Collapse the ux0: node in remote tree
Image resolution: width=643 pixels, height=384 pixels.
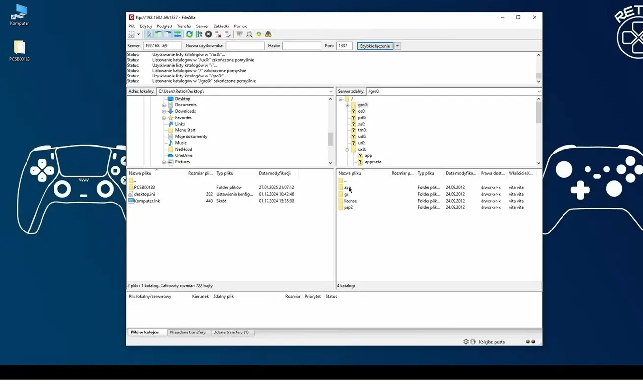347,149
